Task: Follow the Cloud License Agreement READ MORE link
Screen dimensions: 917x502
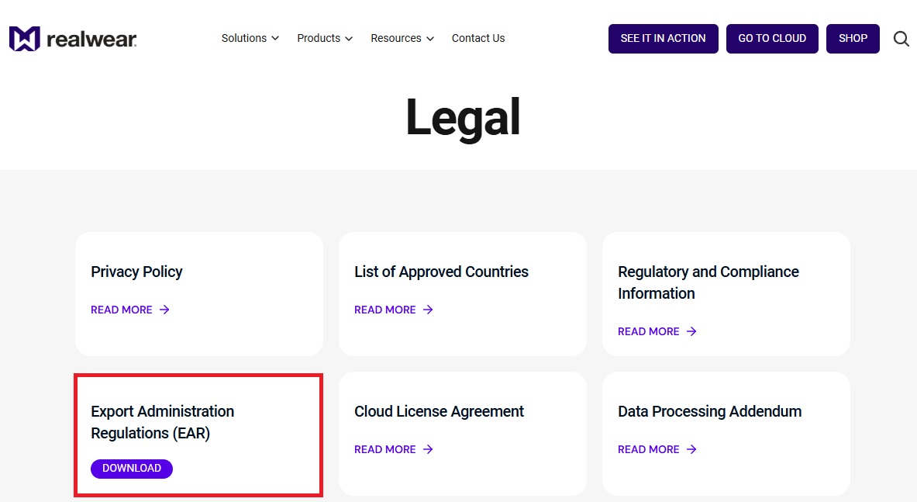Action: (385, 449)
